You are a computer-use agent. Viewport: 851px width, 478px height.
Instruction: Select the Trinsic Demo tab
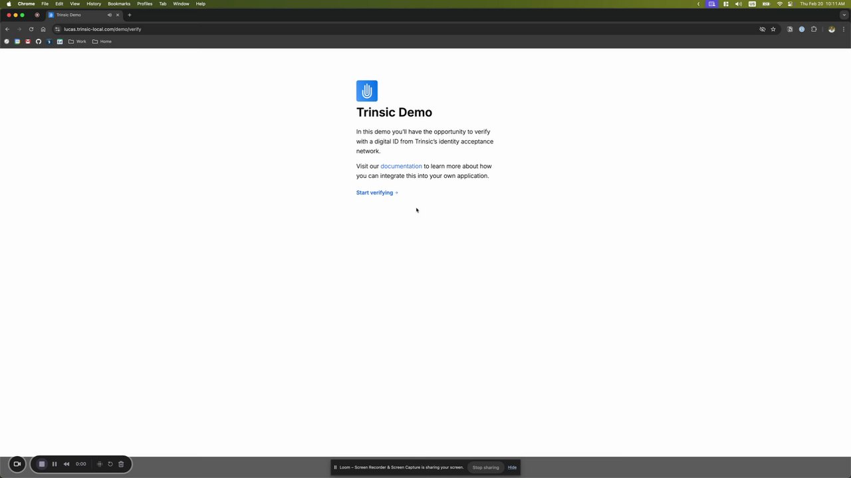[84, 15]
